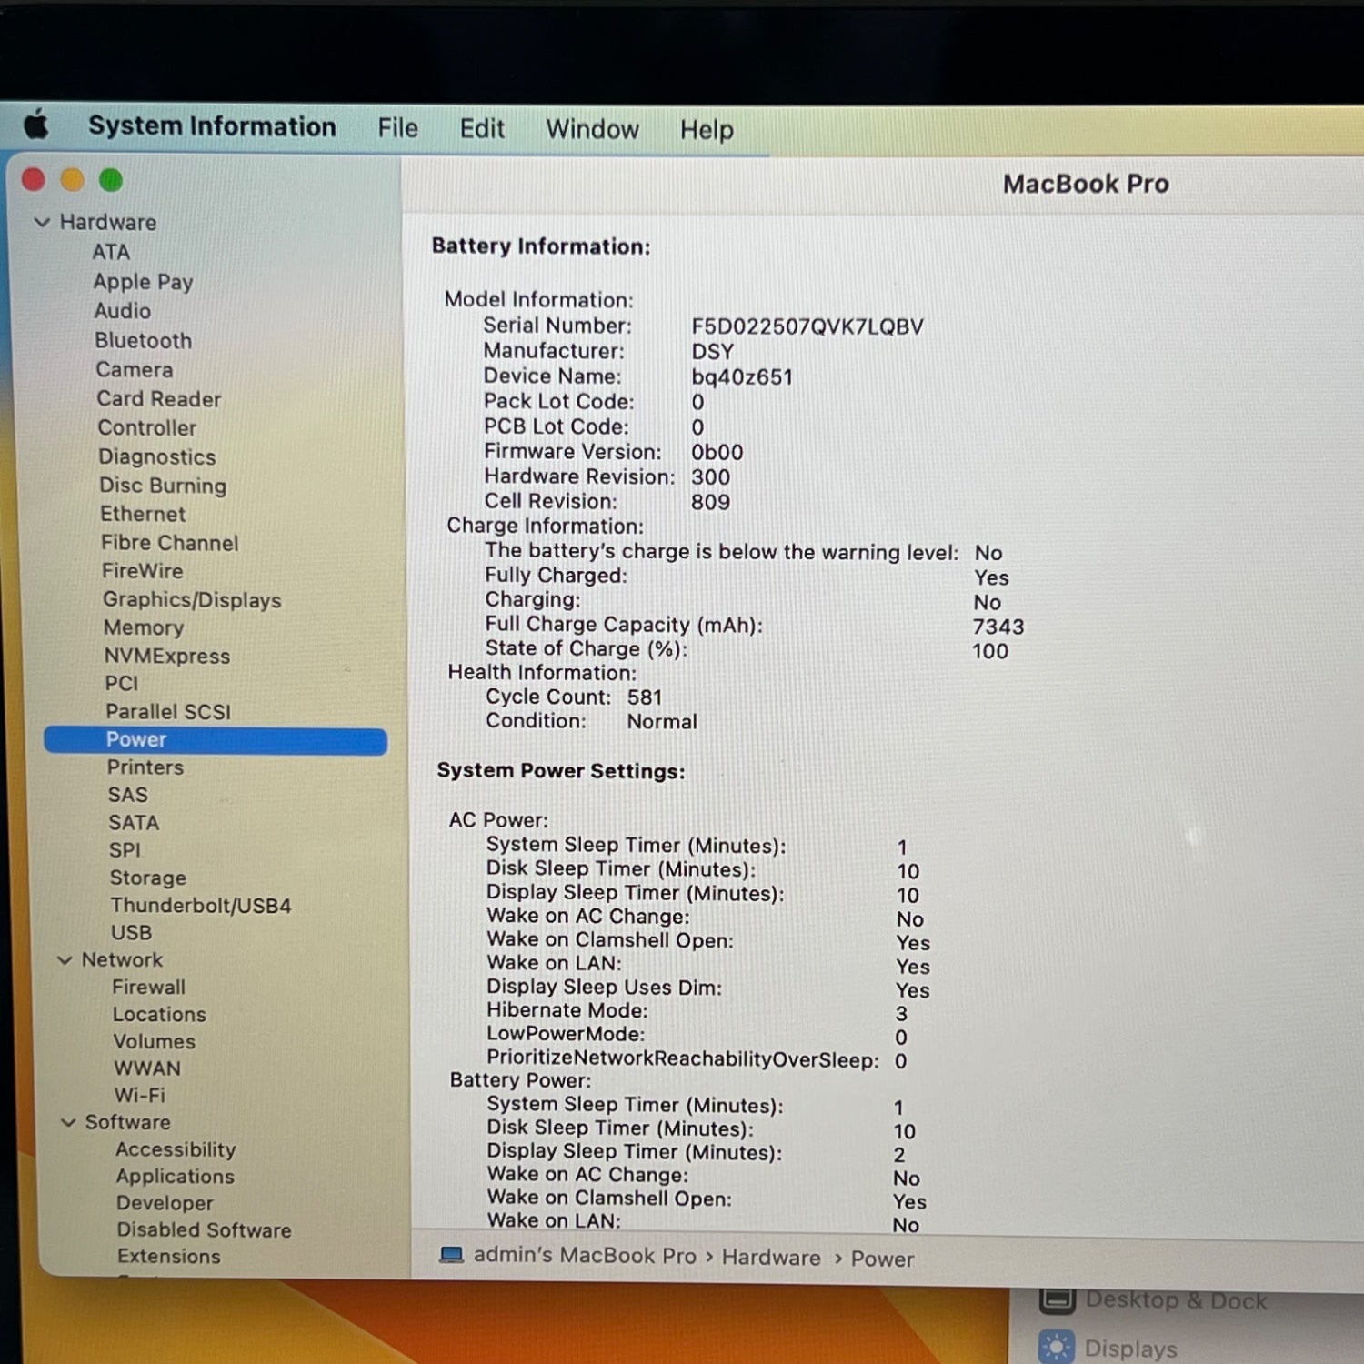Open the File menu
Image resolution: width=1364 pixels, height=1364 pixels.
point(397,128)
